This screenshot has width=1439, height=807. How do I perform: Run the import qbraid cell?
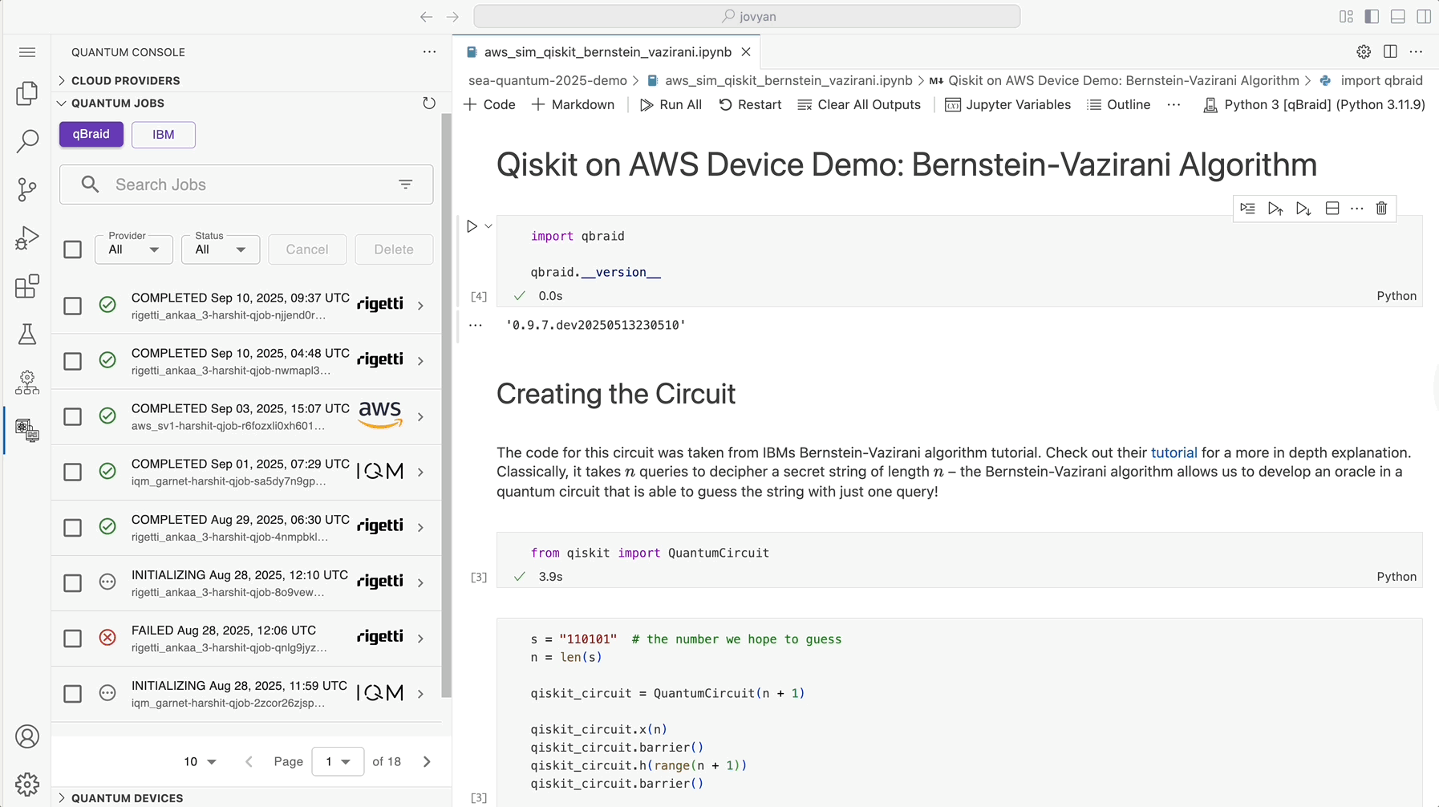tap(472, 226)
